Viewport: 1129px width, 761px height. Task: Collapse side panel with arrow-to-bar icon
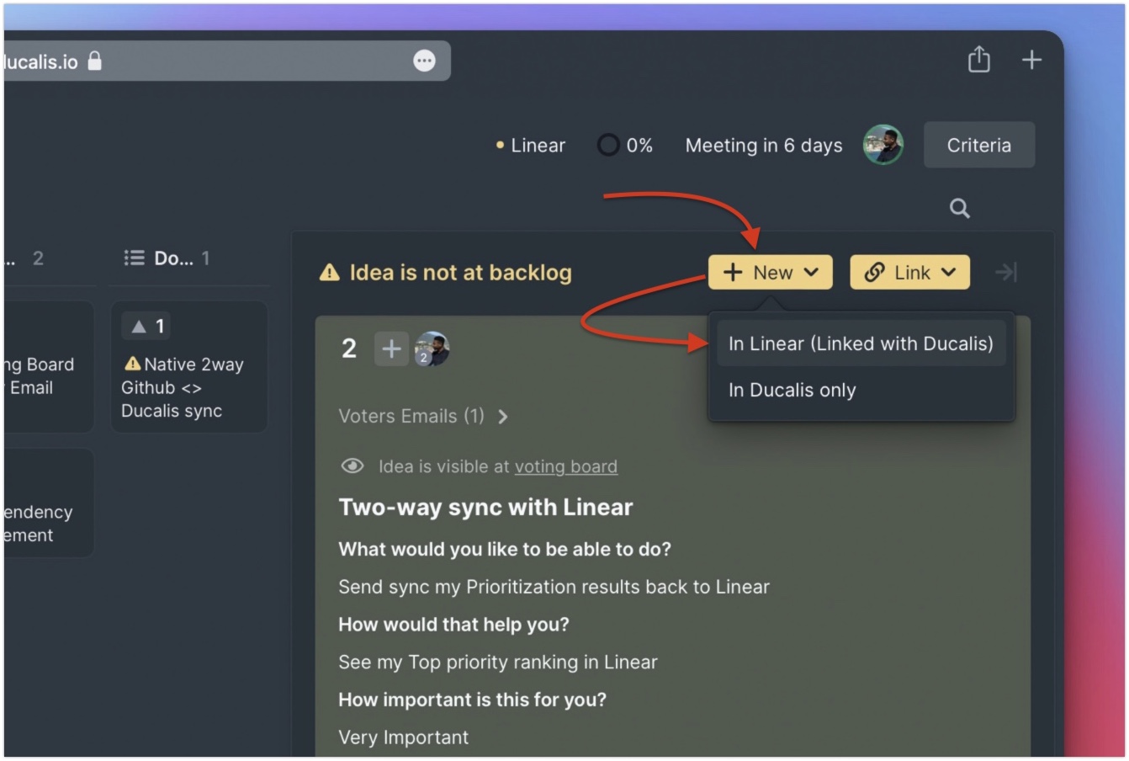[x=1006, y=272]
